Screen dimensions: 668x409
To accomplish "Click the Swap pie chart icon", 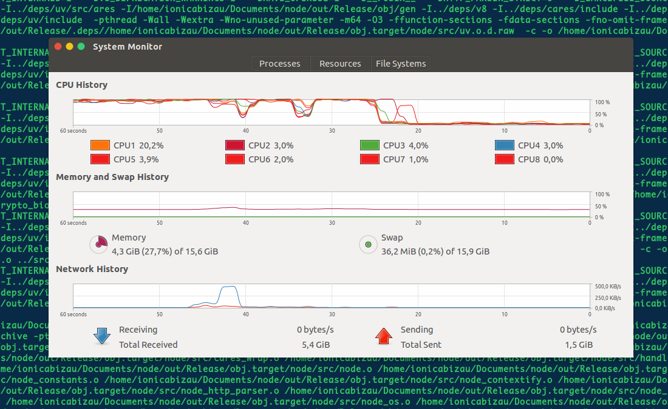I will click(367, 244).
